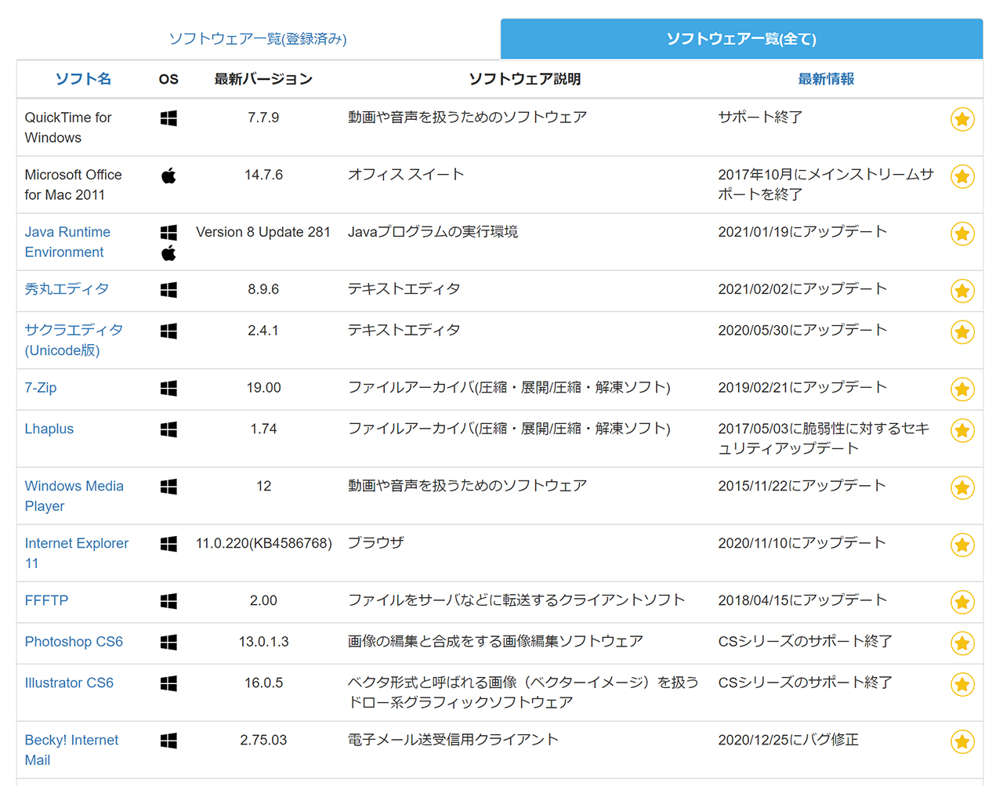Click the 2021/01/19にアップデート text
Screen dimensions: 1003x786
pos(802,232)
